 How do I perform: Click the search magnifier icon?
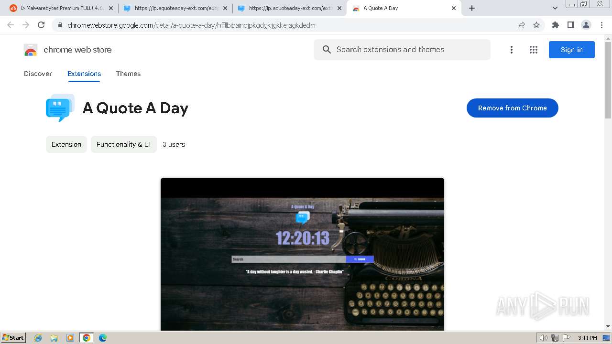click(x=327, y=50)
